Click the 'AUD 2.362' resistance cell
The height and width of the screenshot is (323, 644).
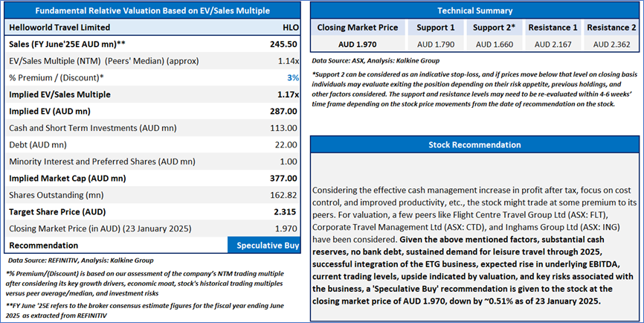point(611,45)
